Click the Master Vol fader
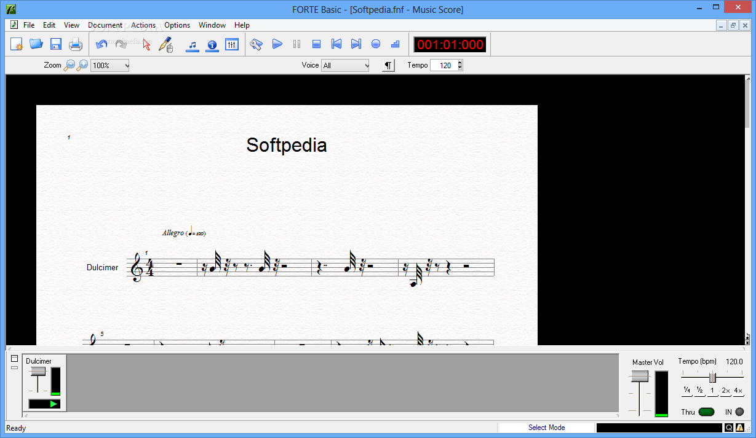Image resolution: width=756 pixels, height=438 pixels. pos(640,376)
